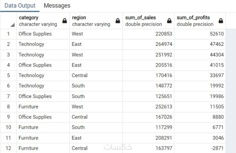Click the lock icon in sum_of_sales column
236x153 pixels.
click(169, 21)
